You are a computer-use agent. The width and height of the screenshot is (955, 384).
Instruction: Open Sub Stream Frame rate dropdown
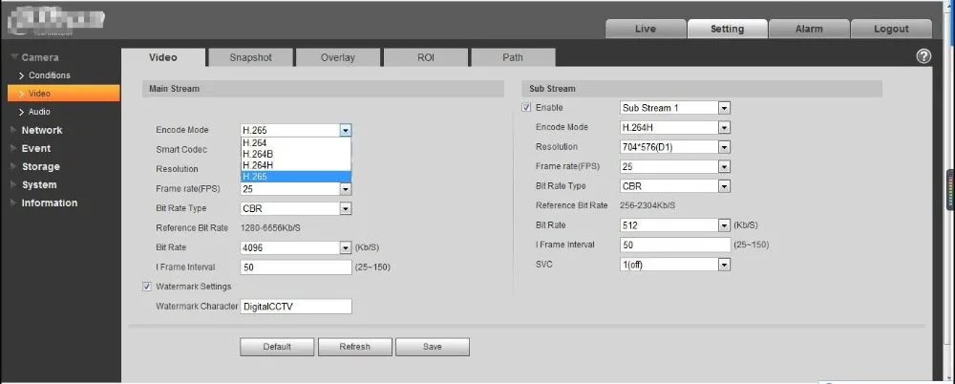click(724, 166)
